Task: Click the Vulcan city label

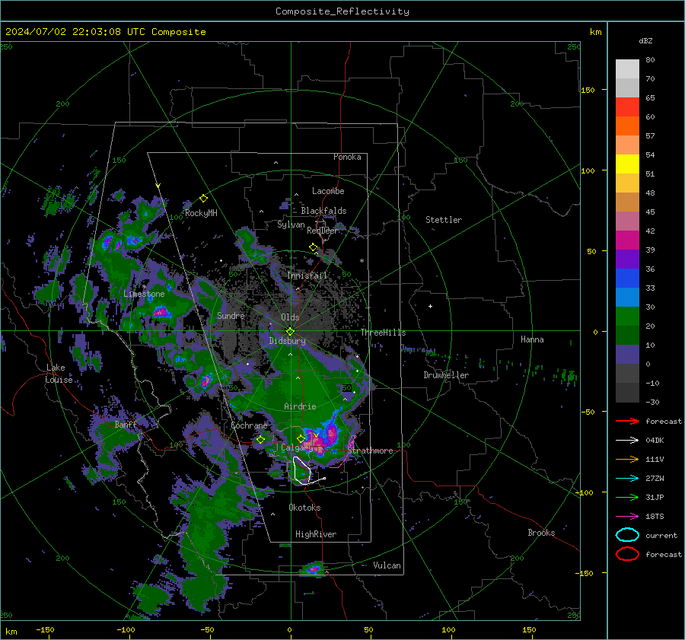Action: [387, 565]
